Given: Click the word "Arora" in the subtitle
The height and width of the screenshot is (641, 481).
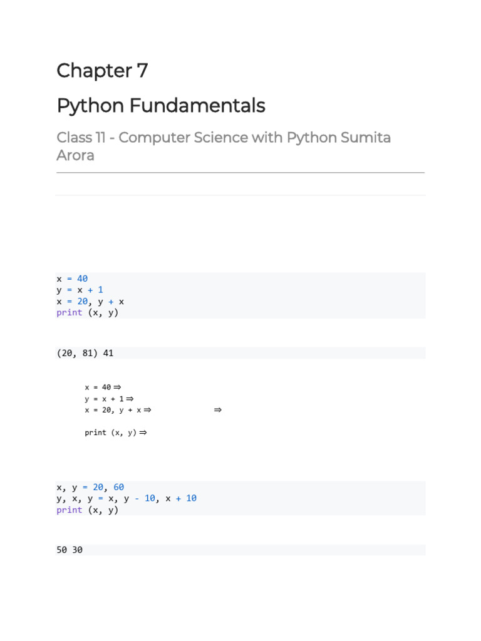Looking at the screenshot, I should click(75, 155).
